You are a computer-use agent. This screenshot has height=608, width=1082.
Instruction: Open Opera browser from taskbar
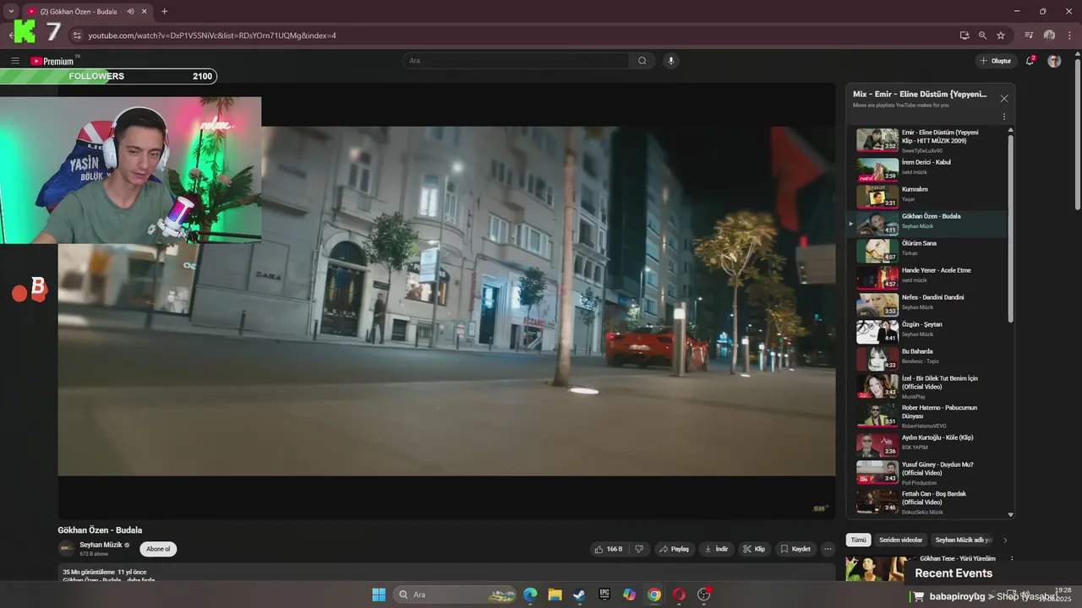pos(679,594)
